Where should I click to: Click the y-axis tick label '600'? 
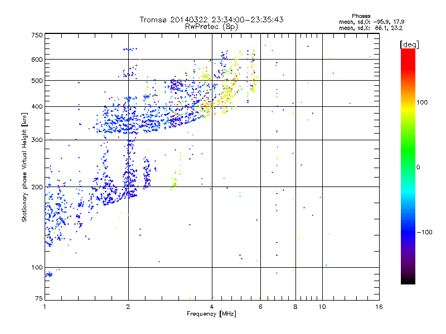[x=37, y=60]
